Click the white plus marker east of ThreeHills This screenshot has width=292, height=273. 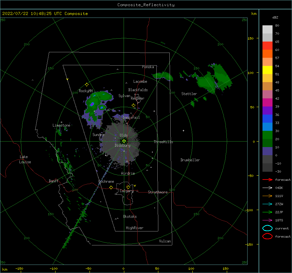[183, 130]
